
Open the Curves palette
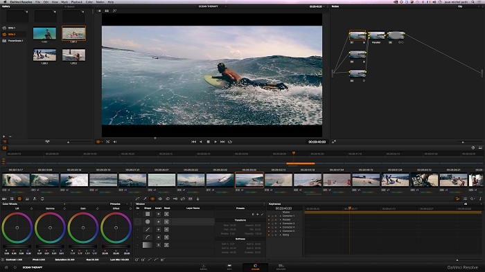pos(138,199)
